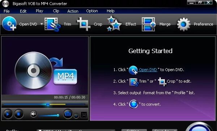Click the app disc icon in title bar

click(x=5, y=4)
